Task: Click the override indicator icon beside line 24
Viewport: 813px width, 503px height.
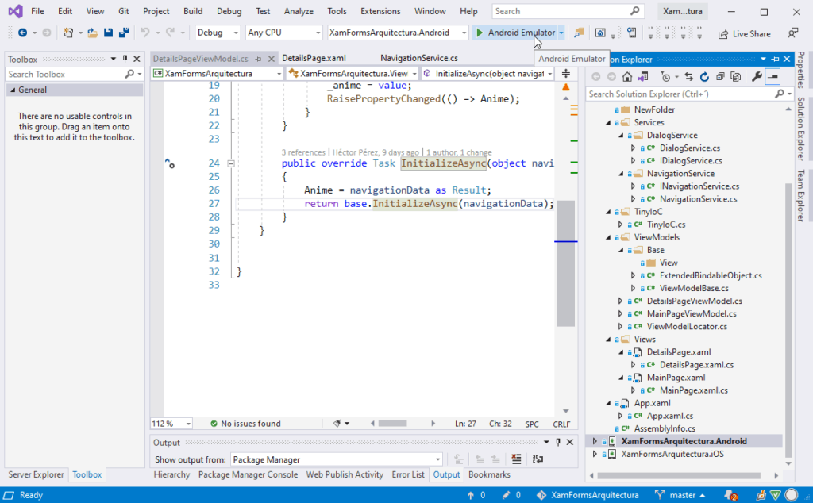Action: (x=170, y=163)
